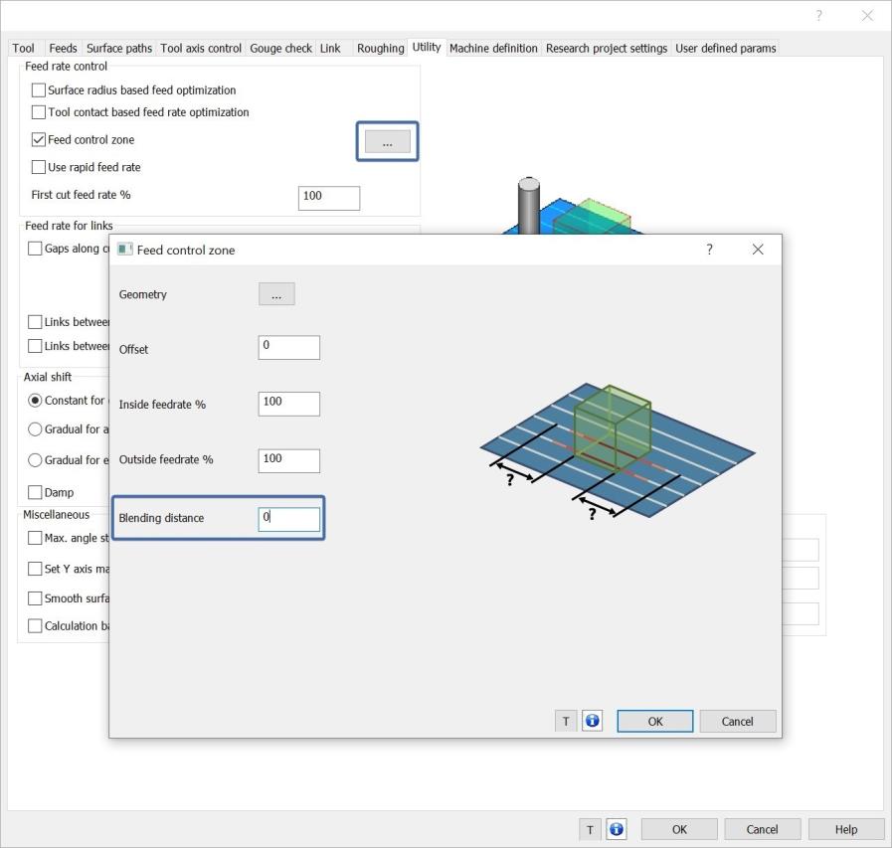Viewport: 892px width, 848px height.
Task: Open the Tool tab
Action: point(23,49)
